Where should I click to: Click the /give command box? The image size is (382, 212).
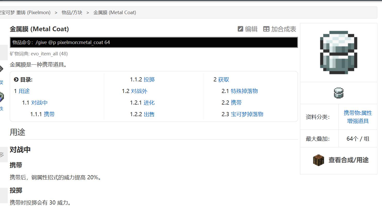coord(154,43)
